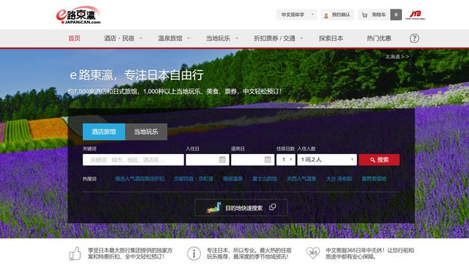Open calendar icon for check-out date
Viewport: 469px width, 268px height.
point(268,160)
